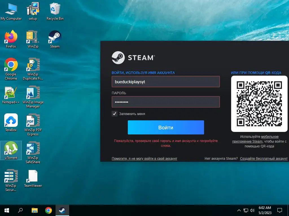This screenshot has width=289, height=216.
Task: Open 'Создайте бесплатный аккаунт' link
Action: (x=264, y=159)
